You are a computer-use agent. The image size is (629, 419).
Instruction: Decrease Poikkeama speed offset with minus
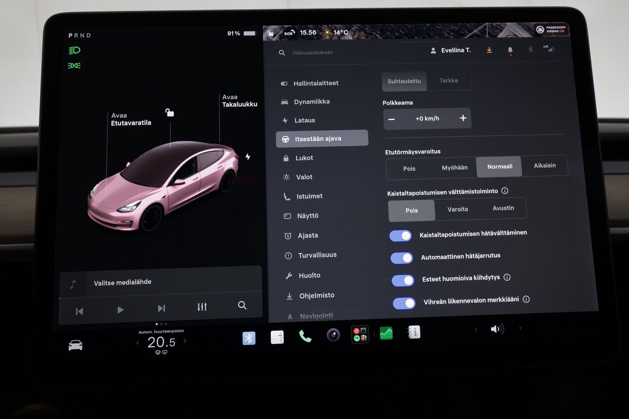click(391, 119)
